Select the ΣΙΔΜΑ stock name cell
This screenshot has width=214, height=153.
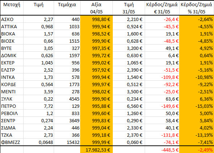(x=12, y=128)
